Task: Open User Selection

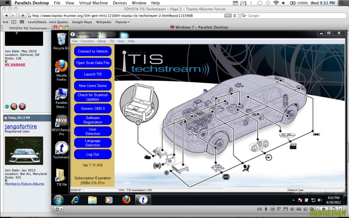Action: pyautogui.click(x=92, y=132)
